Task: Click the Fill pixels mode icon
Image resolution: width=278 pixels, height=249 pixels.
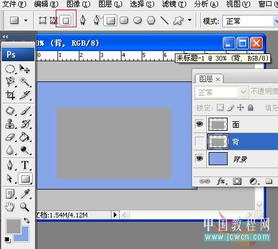Action: (66, 20)
